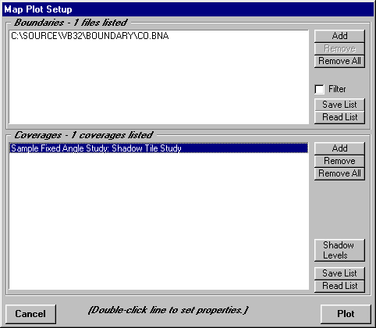Read List into the Boundaries section
Viewport: 376px width, 328px height.
click(339, 117)
